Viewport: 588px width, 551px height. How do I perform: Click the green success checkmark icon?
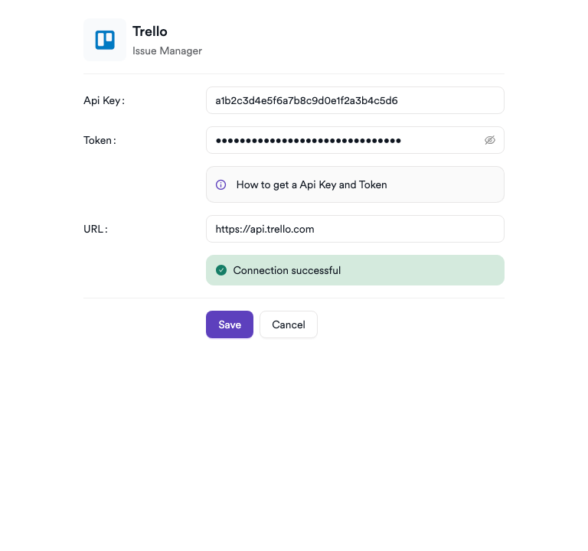[221, 270]
